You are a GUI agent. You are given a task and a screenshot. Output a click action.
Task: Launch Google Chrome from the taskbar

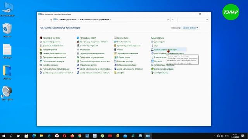click(x=79, y=136)
